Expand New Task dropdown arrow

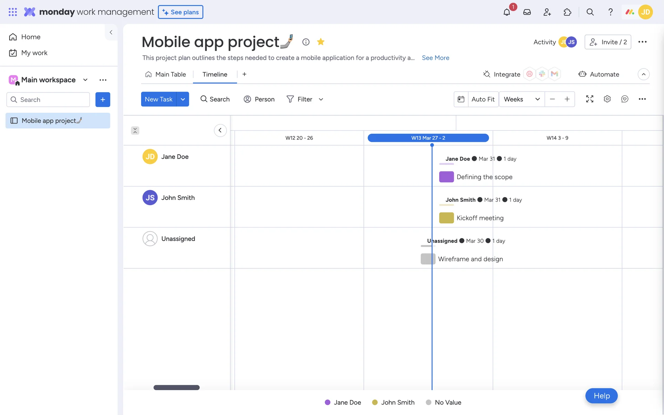pyautogui.click(x=183, y=99)
